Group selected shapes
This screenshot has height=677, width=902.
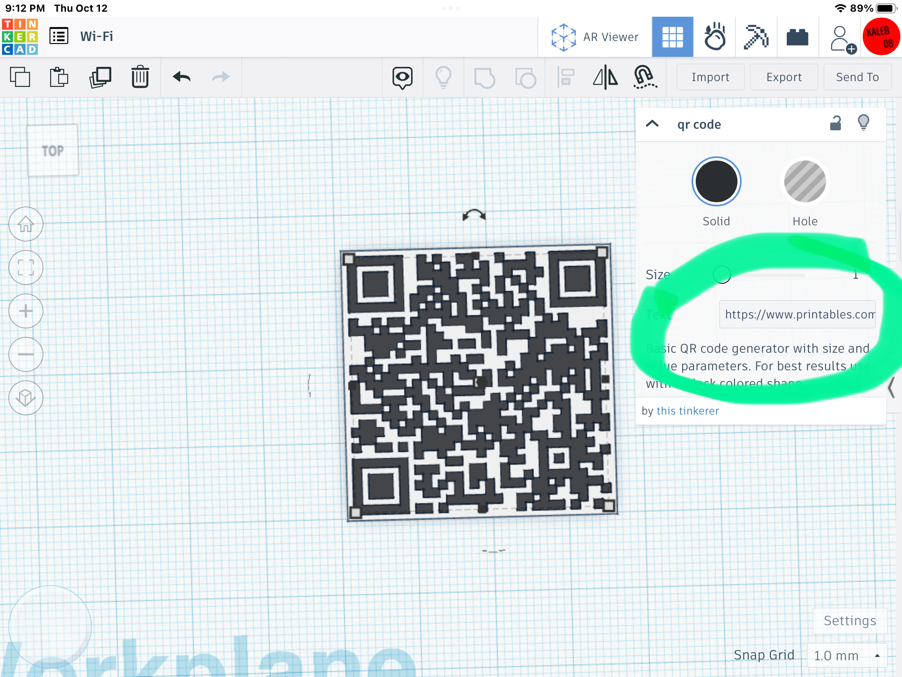[484, 78]
